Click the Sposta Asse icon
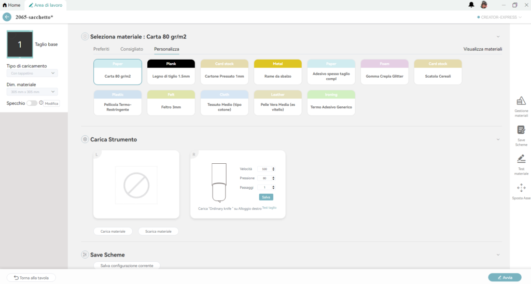 (521, 189)
